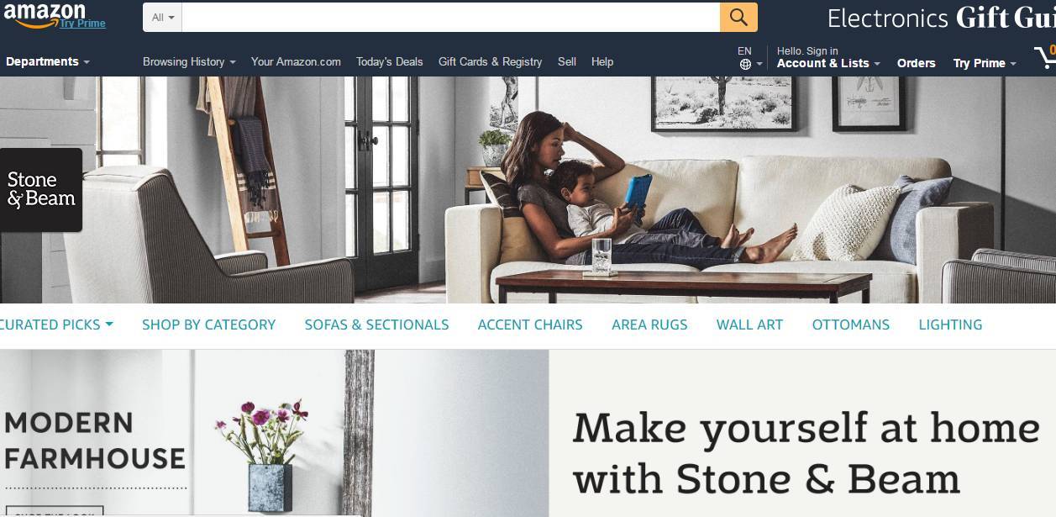Click the globe language icon
The height and width of the screenshot is (517, 1056).
[x=745, y=64]
